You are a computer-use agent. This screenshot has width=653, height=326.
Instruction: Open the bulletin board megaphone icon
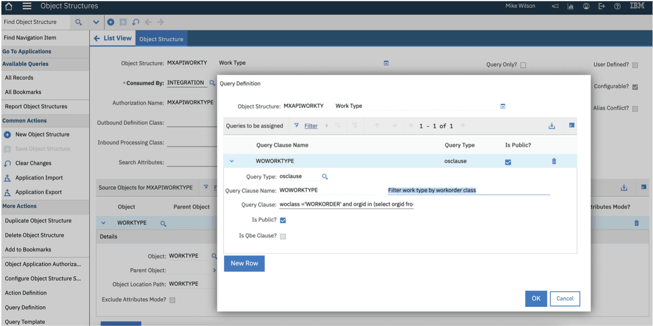pos(555,6)
